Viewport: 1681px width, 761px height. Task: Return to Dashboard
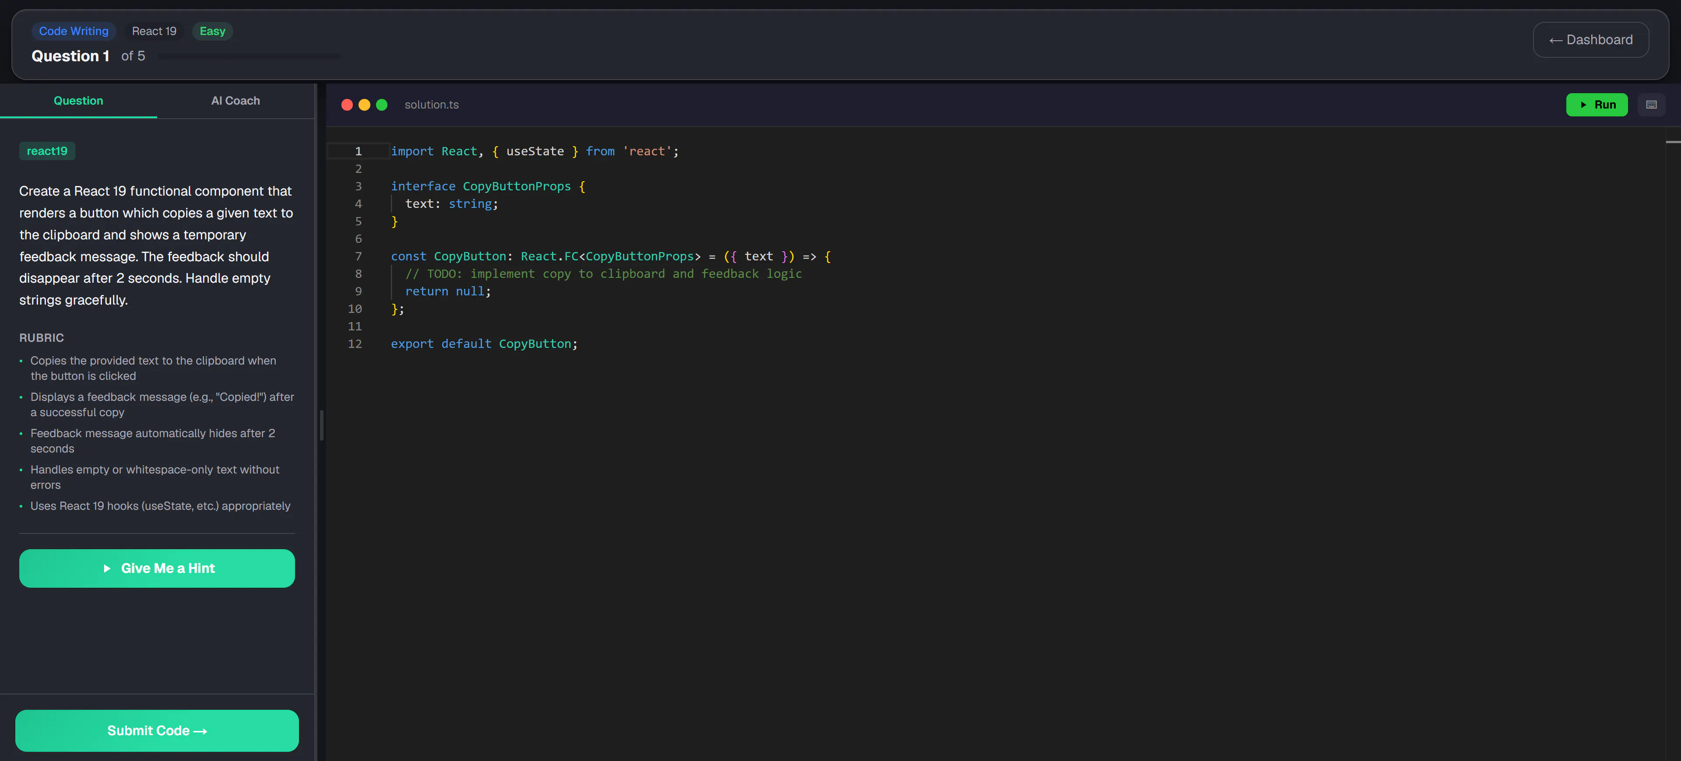pyautogui.click(x=1591, y=40)
